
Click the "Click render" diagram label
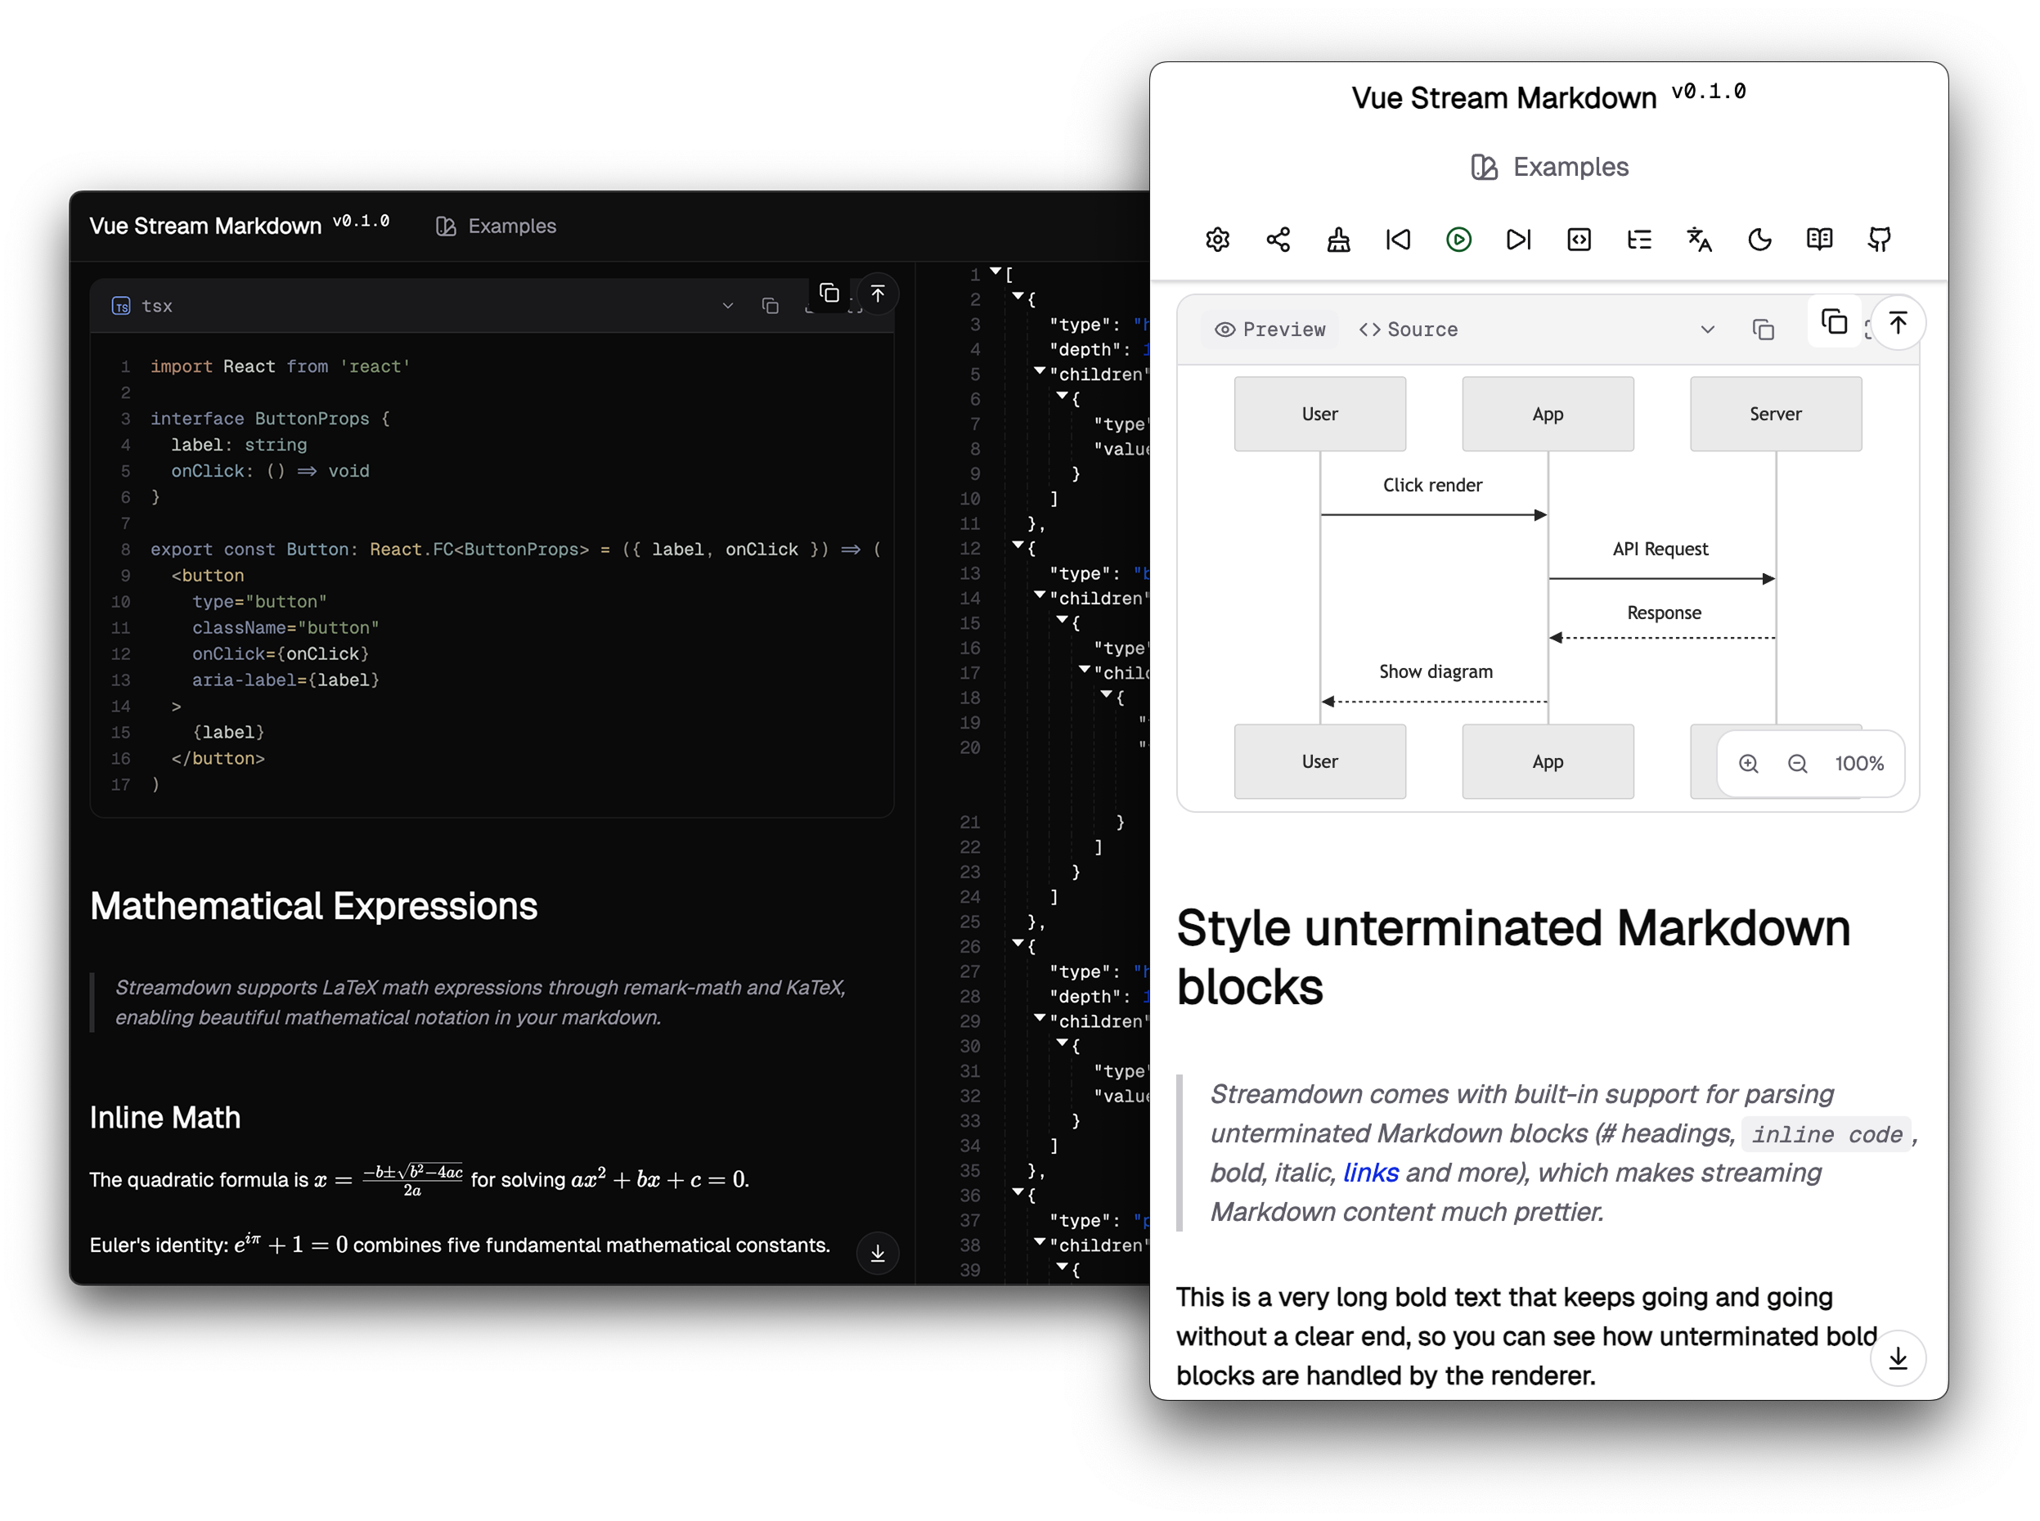(x=1432, y=485)
